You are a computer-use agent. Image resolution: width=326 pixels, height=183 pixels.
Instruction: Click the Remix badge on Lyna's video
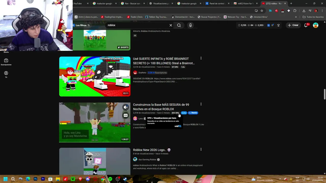tap(193, 113)
